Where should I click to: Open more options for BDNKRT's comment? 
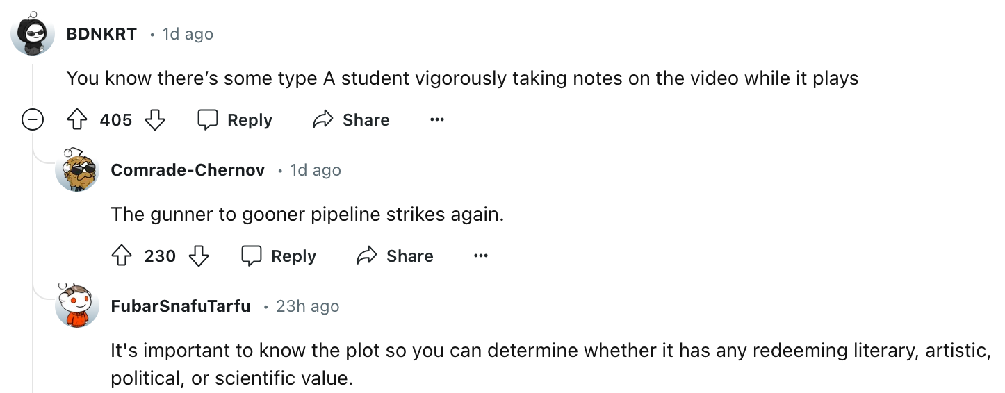coord(436,120)
